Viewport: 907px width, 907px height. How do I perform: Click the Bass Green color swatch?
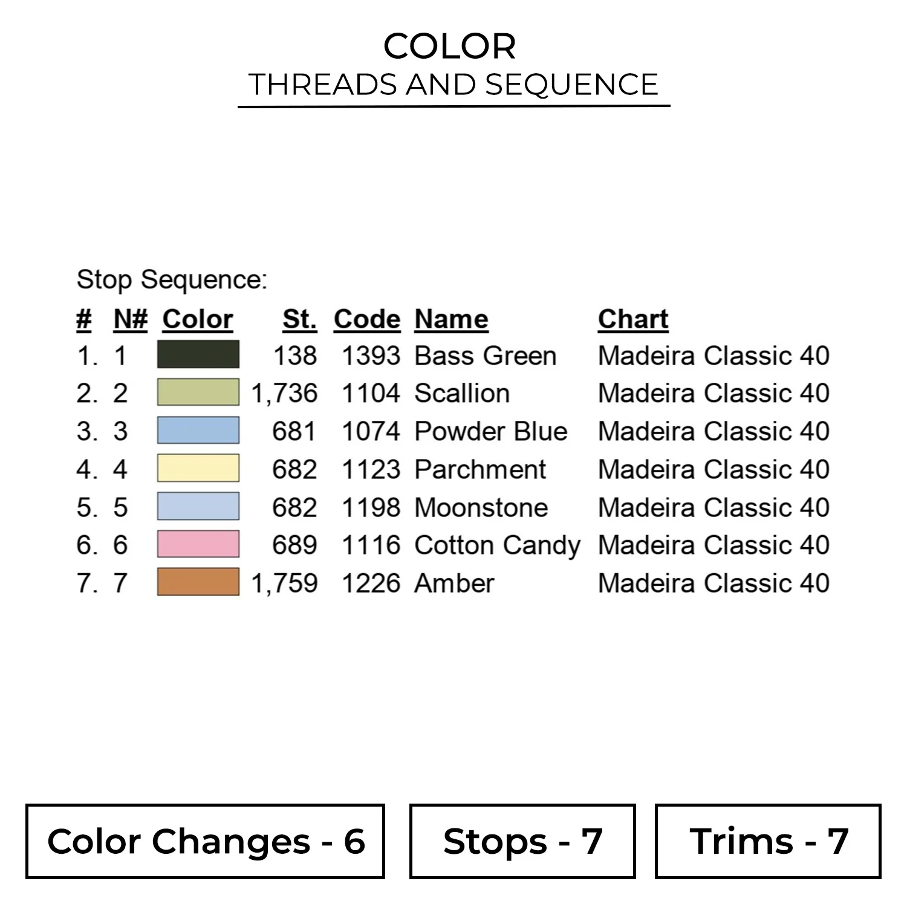[198, 354]
